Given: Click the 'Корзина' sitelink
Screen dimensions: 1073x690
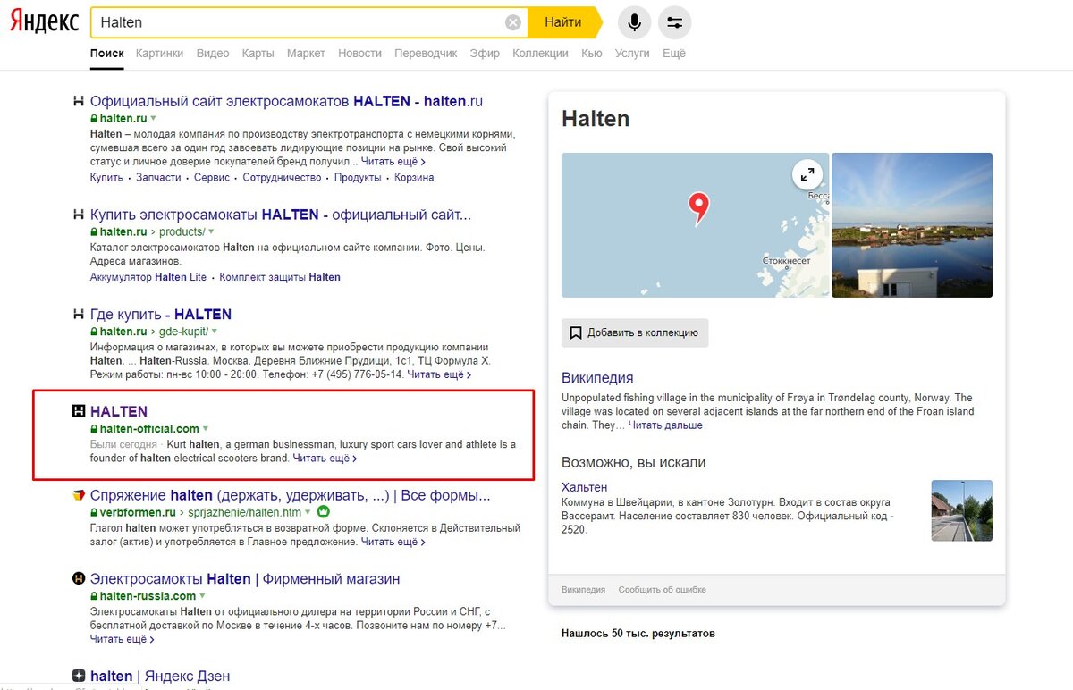Looking at the screenshot, I should pyautogui.click(x=414, y=178).
